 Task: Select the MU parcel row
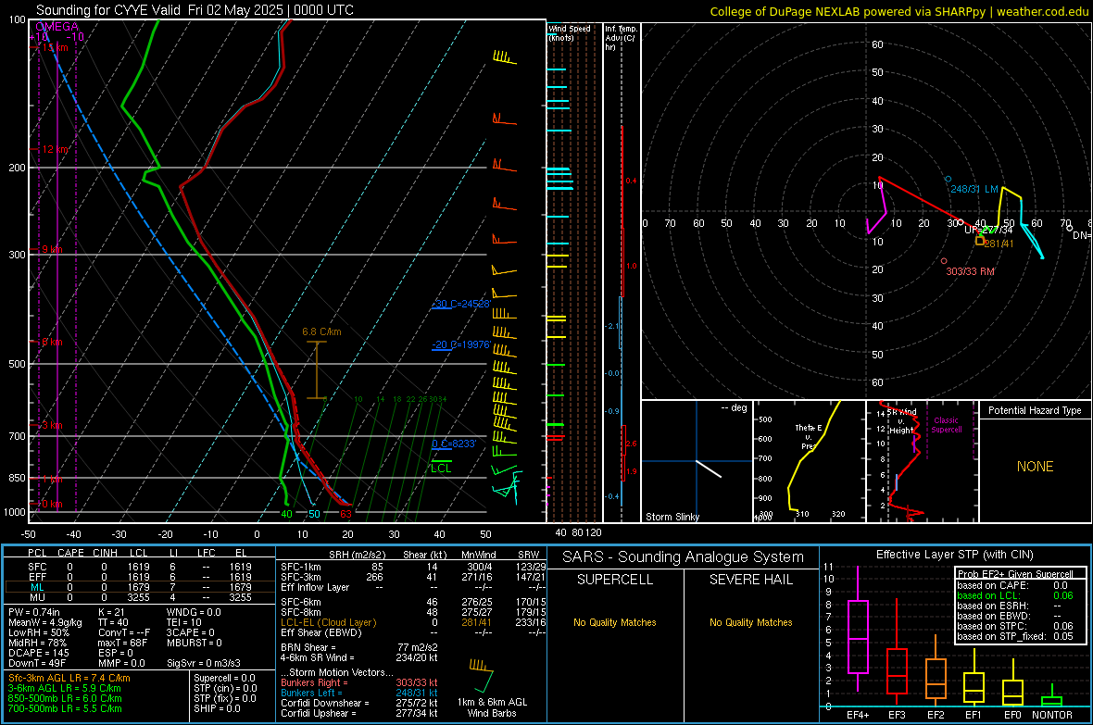click(x=140, y=597)
